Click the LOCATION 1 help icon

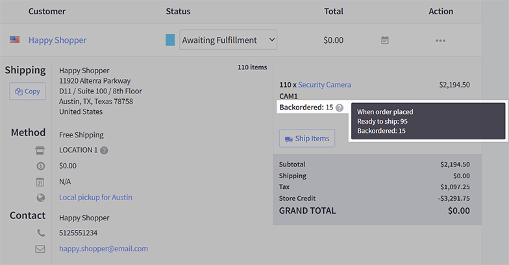104,150
